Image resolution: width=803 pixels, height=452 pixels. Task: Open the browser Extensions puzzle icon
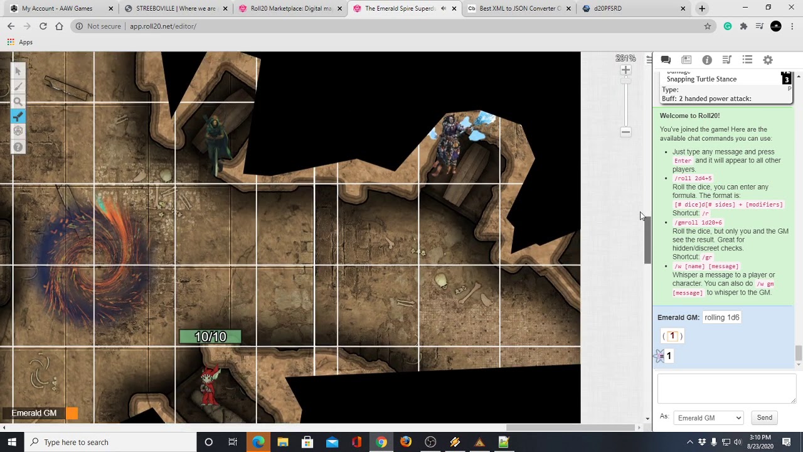point(743,26)
